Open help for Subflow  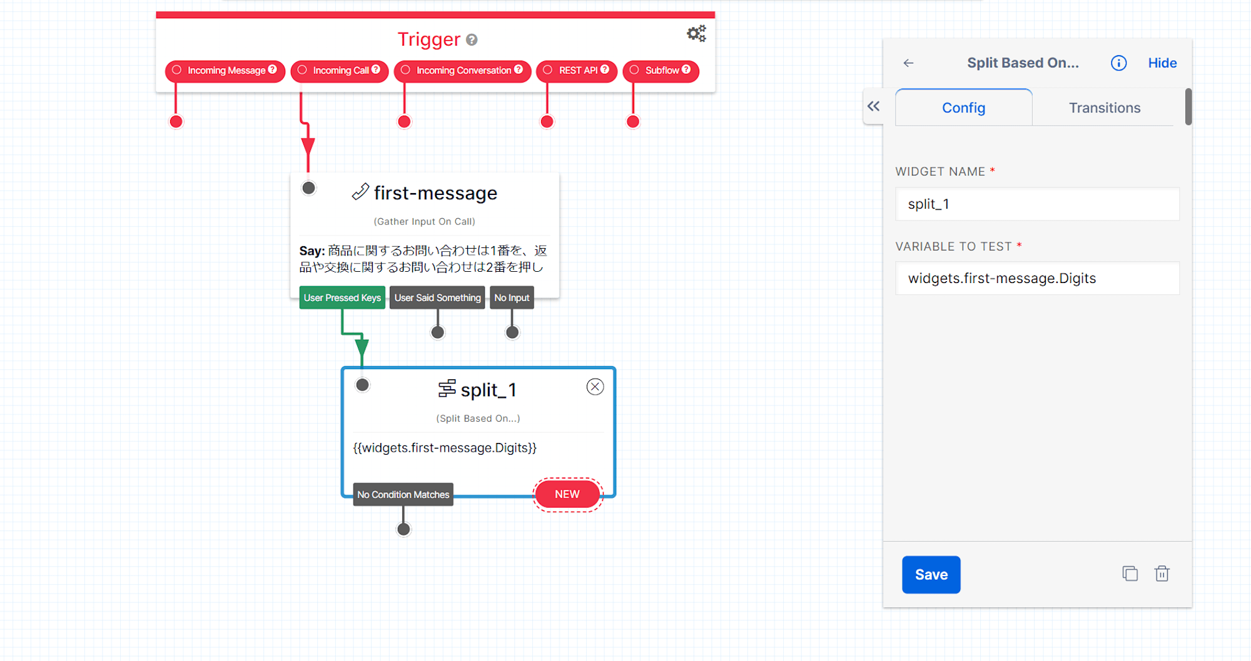click(x=686, y=69)
